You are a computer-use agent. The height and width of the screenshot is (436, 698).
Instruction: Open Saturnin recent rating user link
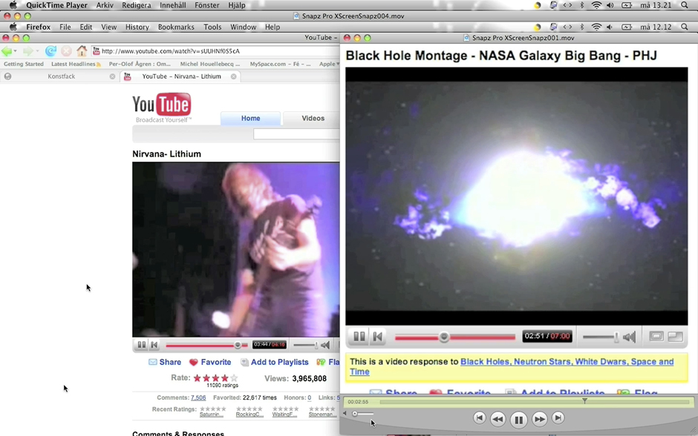(x=212, y=414)
